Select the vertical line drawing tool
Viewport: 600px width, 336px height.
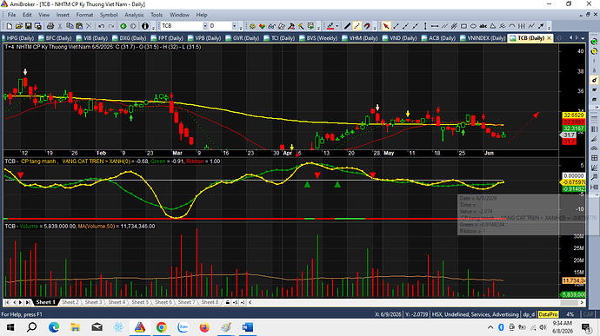pyautogui.click(x=425, y=26)
